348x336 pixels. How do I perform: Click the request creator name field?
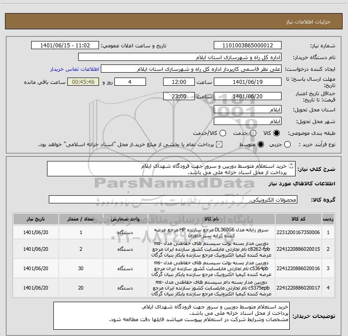pyautogui.click(x=191, y=69)
